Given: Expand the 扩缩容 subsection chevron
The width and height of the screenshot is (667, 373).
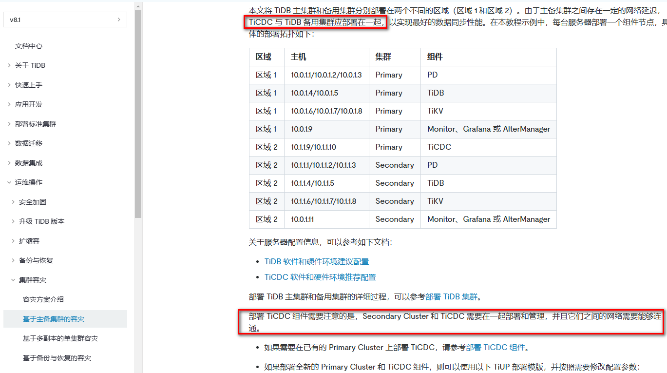Looking at the screenshot, I should (13, 241).
